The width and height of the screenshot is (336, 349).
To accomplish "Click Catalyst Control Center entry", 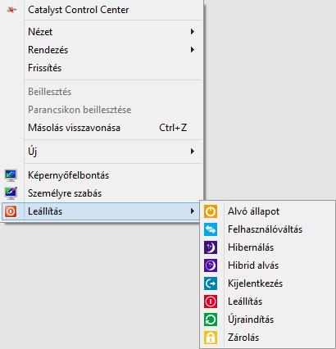I will click(102, 10).
